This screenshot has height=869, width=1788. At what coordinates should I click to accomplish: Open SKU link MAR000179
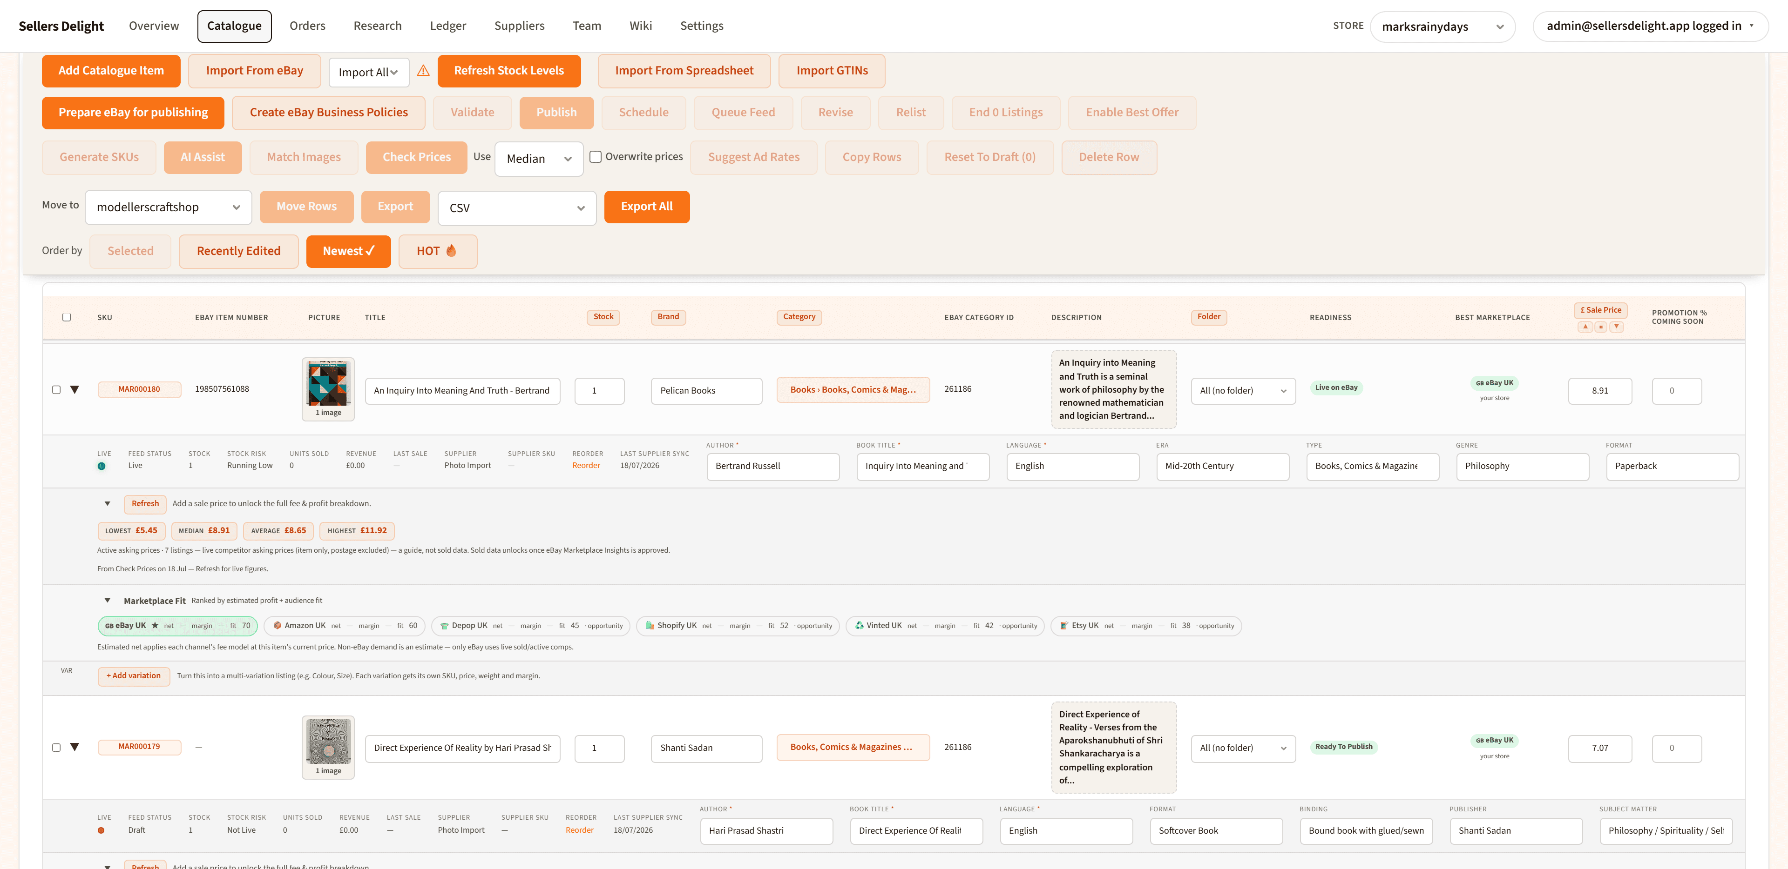[140, 747]
